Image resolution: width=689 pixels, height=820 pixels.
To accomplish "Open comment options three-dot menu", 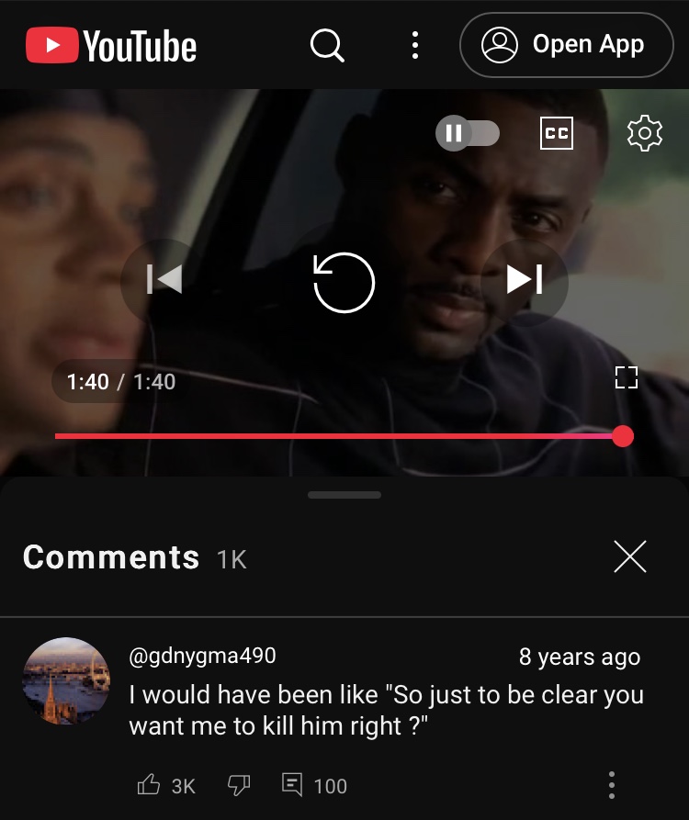I will 612,785.
